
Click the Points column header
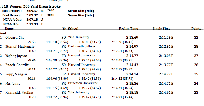point(196,29)
